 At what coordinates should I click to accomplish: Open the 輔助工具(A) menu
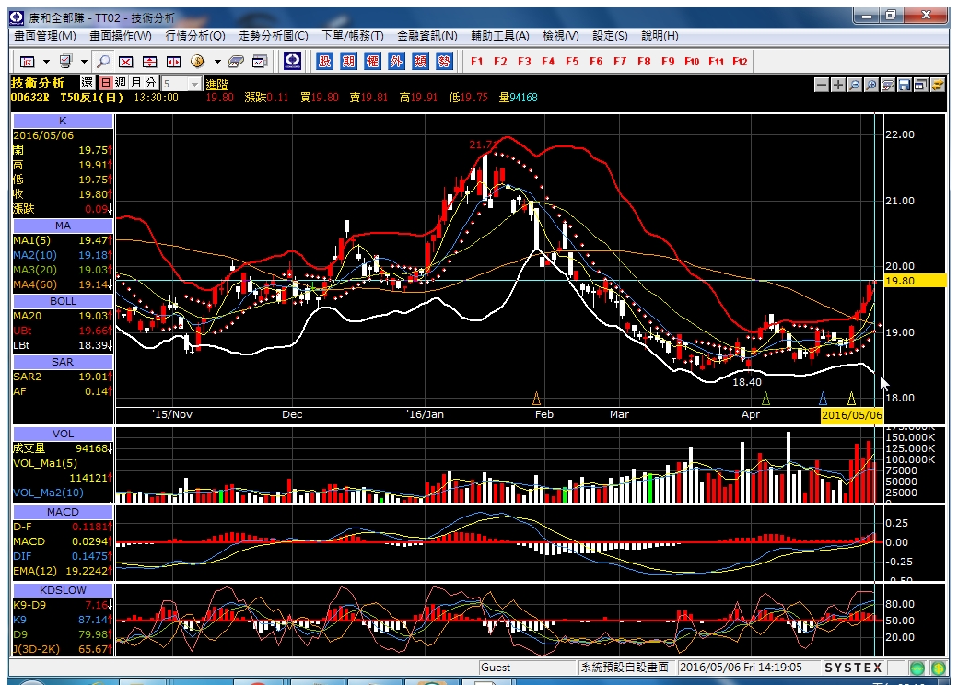500,36
